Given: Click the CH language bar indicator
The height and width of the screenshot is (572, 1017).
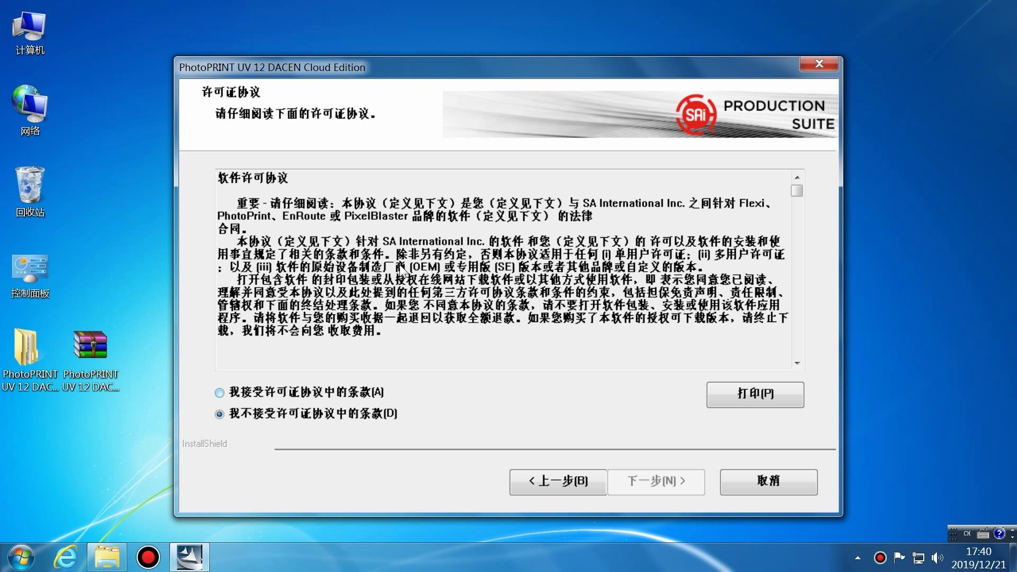Looking at the screenshot, I should pos(967,534).
